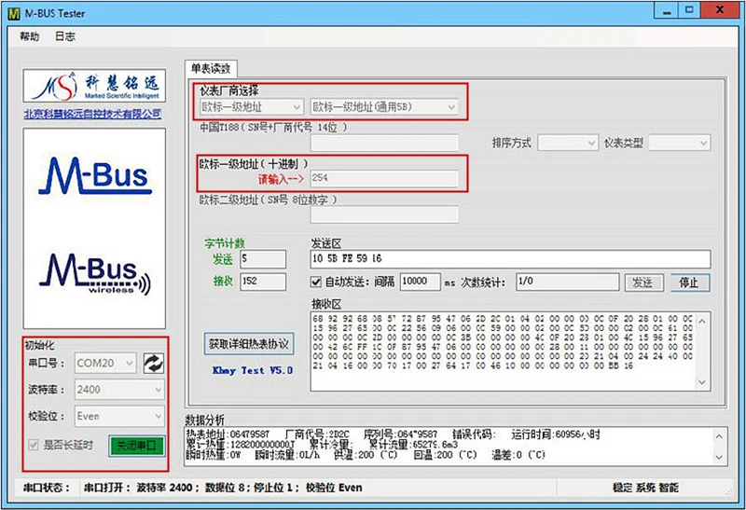Open the 欧标一级地址 manufacturer dropdown
This screenshot has height=510, width=746.
click(252, 107)
